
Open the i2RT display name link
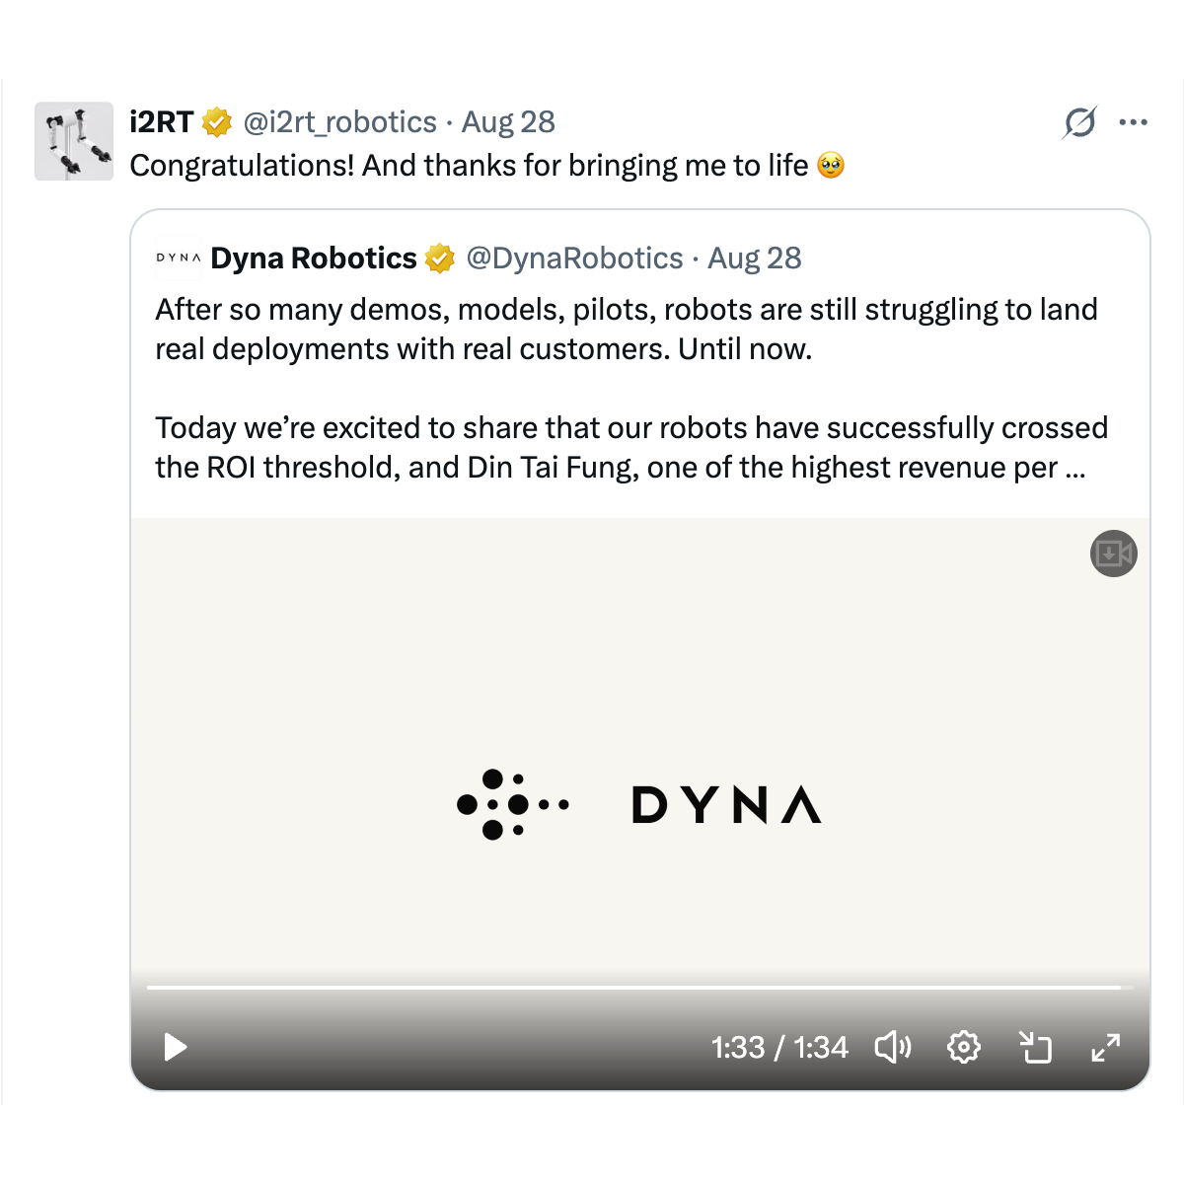(162, 122)
